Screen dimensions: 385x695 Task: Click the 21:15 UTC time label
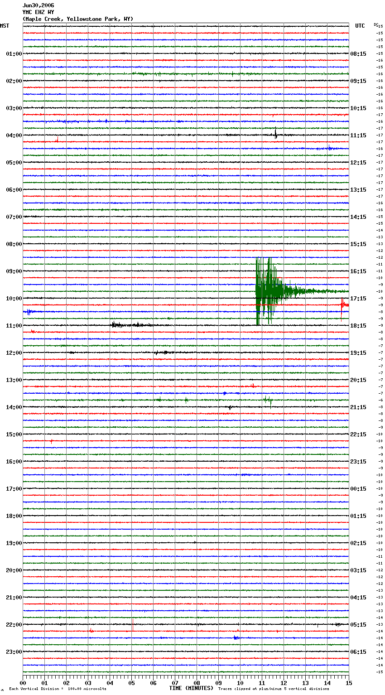(x=358, y=407)
